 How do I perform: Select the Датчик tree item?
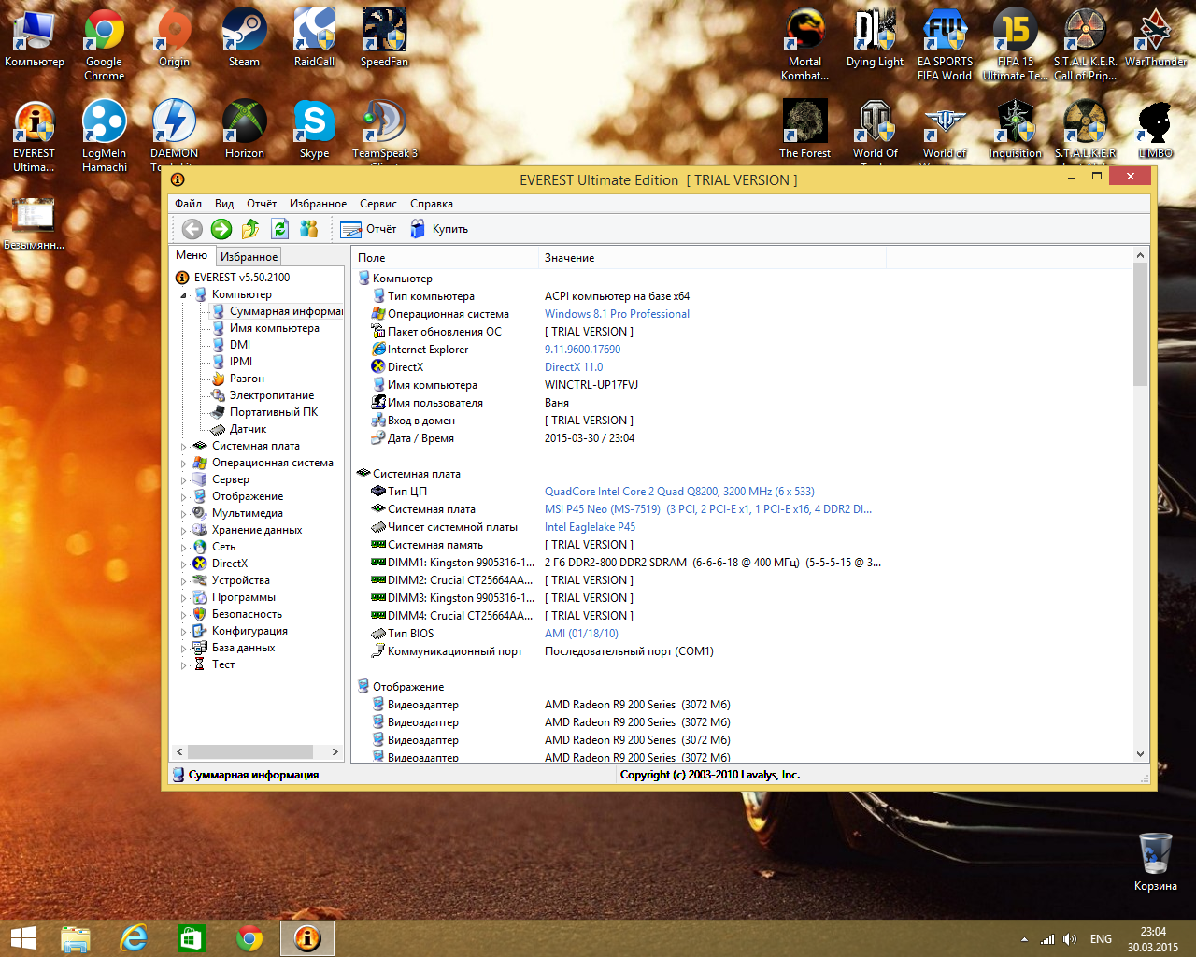click(x=239, y=429)
